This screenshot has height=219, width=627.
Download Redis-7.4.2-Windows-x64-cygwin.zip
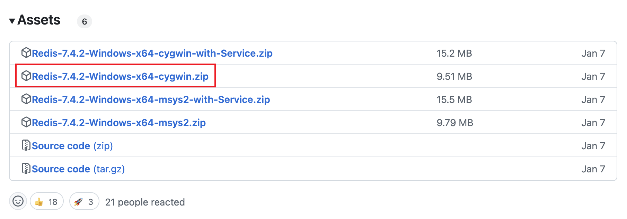click(x=120, y=76)
